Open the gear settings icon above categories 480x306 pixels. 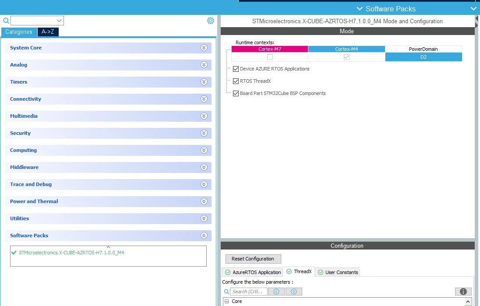[x=211, y=21]
